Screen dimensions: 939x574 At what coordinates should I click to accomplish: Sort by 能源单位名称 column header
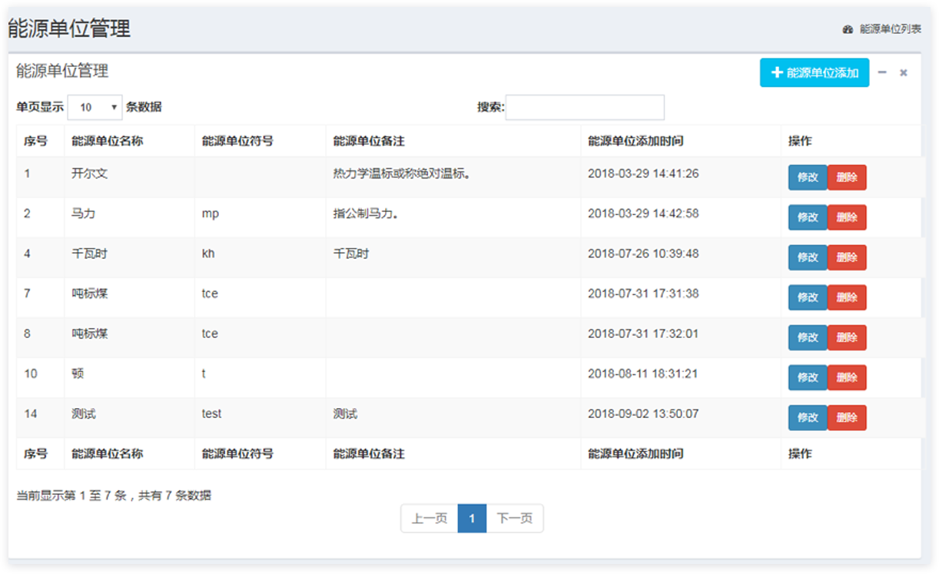[x=107, y=141]
